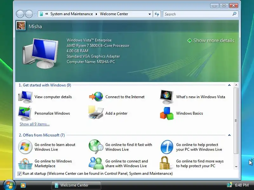Image resolution: width=254 pixels, height=190 pixels.
Task: Select the Personalize Windows icon
Action: 25,113
